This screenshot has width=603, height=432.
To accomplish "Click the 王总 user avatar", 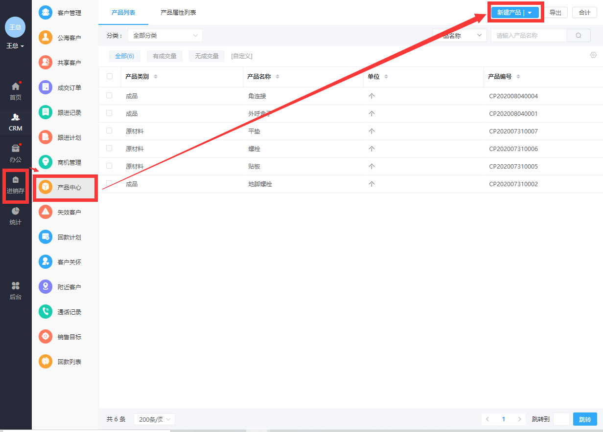I will coord(15,27).
